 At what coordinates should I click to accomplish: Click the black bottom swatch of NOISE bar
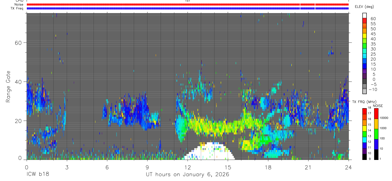(x=376, y=155)
